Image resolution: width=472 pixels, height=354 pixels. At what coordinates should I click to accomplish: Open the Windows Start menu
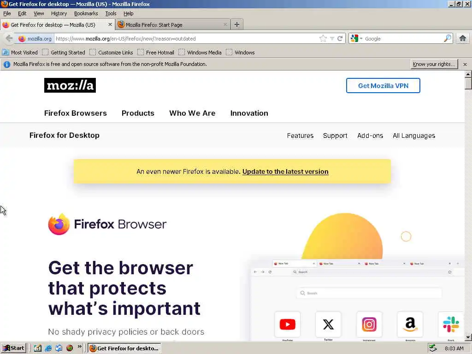tap(13, 348)
